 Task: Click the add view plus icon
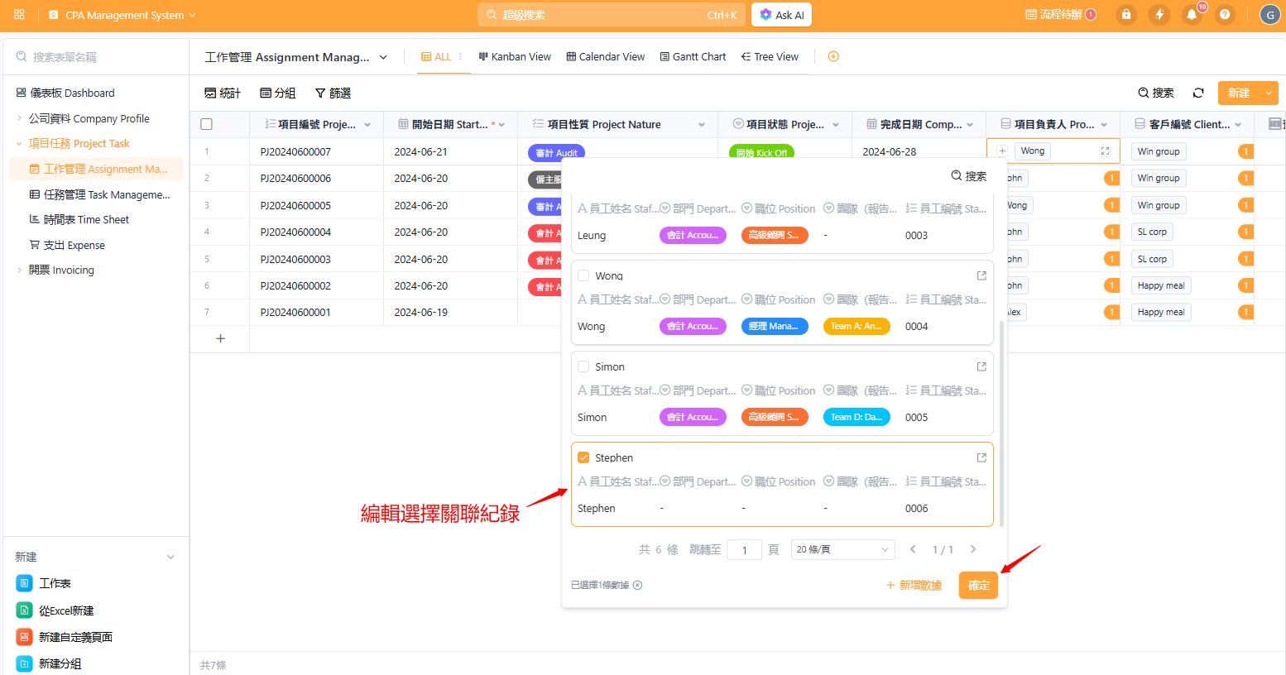(x=833, y=57)
